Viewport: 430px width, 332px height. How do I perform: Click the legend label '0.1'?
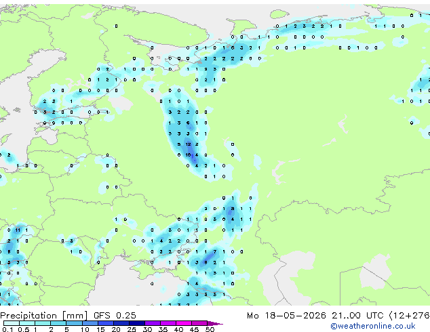[7, 329]
